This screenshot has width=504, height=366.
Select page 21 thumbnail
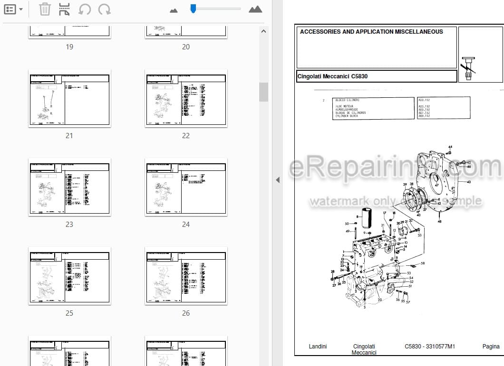(x=69, y=98)
